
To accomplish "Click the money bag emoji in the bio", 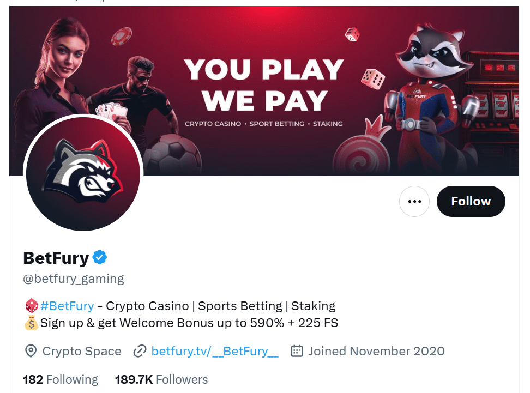I will click(30, 323).
